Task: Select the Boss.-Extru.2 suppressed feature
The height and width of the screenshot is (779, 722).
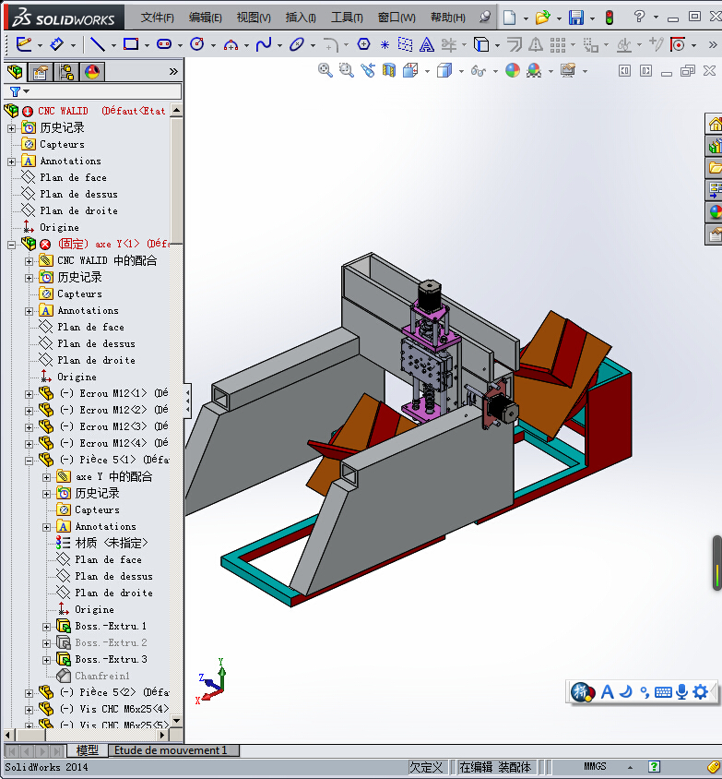Action: tap(111, 642)
